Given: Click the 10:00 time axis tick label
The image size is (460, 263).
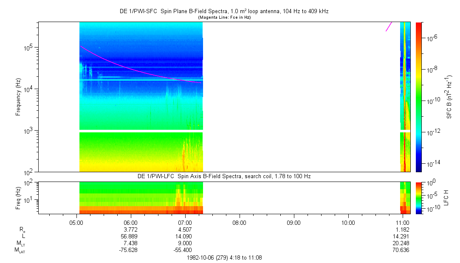Looking at the screenshot, I should click(x=348, y=222).
